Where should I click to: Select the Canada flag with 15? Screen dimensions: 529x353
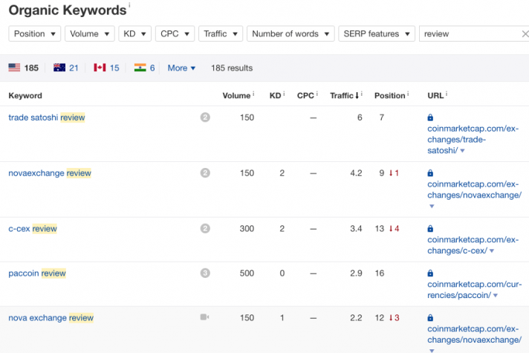click(x=106, y=68)
